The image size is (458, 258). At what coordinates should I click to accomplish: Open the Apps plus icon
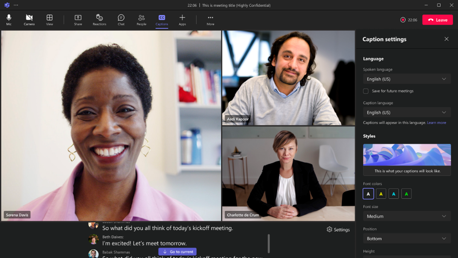pyautogui.click(x=182, y=19)
